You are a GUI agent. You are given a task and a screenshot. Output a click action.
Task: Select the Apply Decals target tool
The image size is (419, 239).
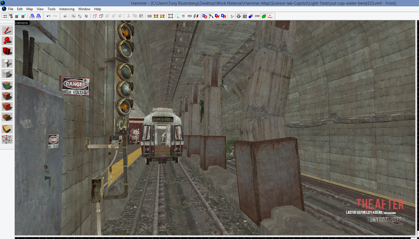point(7,106)
